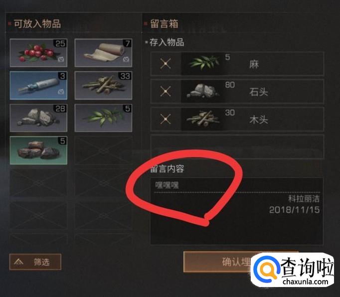Pick the cloth roll item with count 7

[x=103, y=53]
